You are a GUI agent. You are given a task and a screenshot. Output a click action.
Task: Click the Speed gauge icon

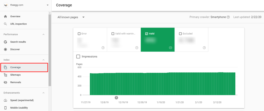coord(5,100)
